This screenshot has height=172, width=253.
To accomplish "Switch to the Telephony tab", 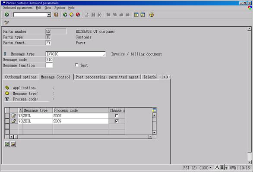I will pos(150,77).
